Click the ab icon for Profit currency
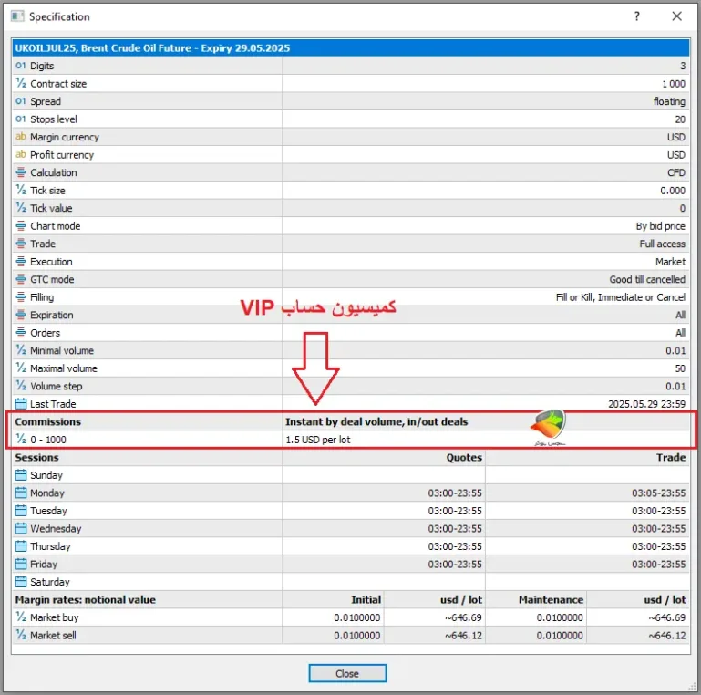Image resolution: width=701 pixels, height=695 pixels. point(21,154)
